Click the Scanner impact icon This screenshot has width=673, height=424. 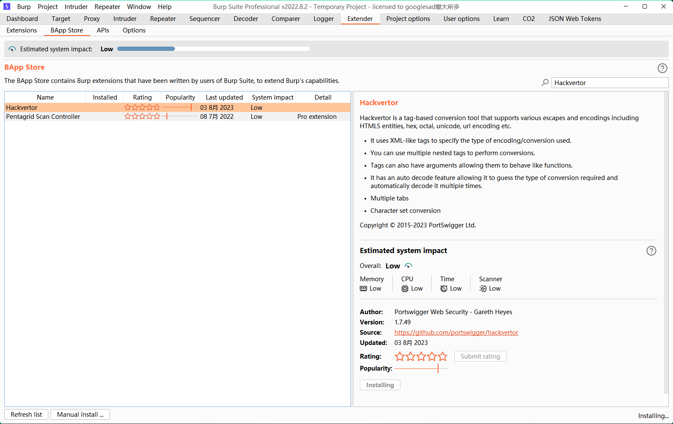(x=483, y=289)
